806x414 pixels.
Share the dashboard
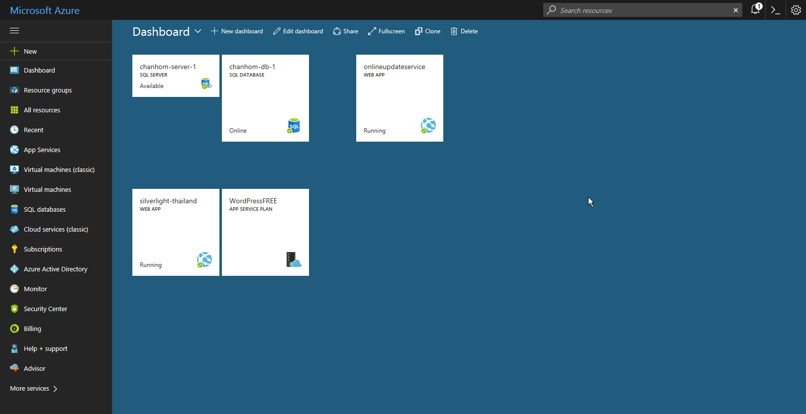[x=346, y=31]
